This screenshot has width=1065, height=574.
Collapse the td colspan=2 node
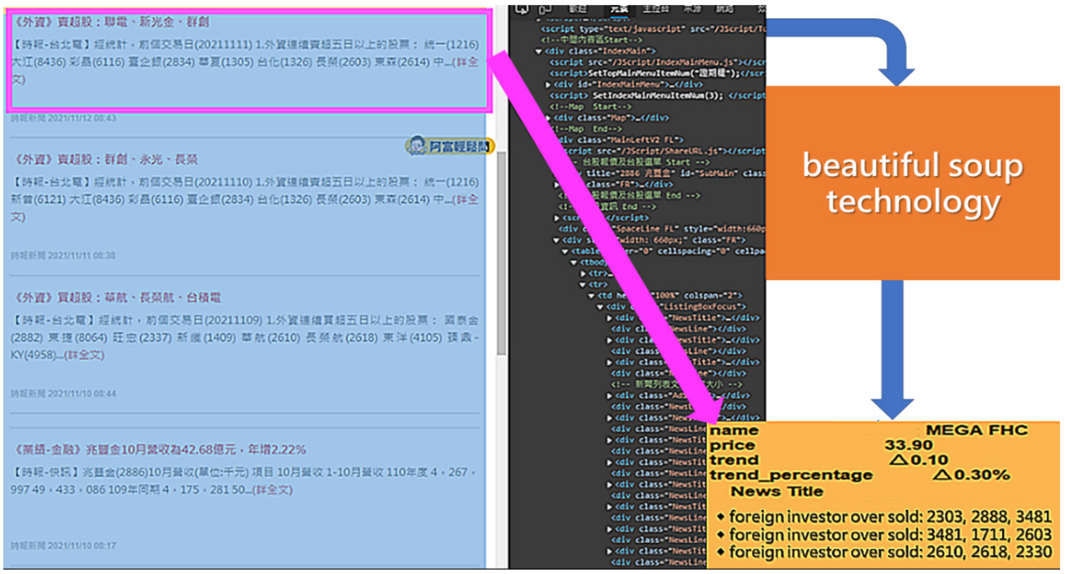click(x=591, y=296)
